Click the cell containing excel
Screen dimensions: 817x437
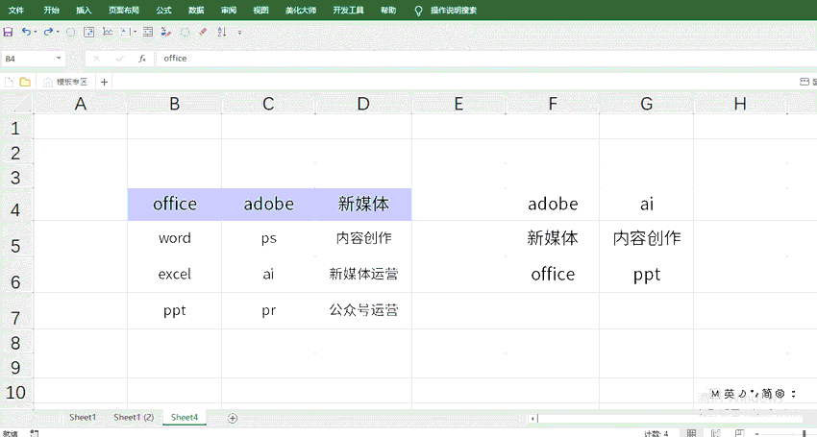pos(175,274)
